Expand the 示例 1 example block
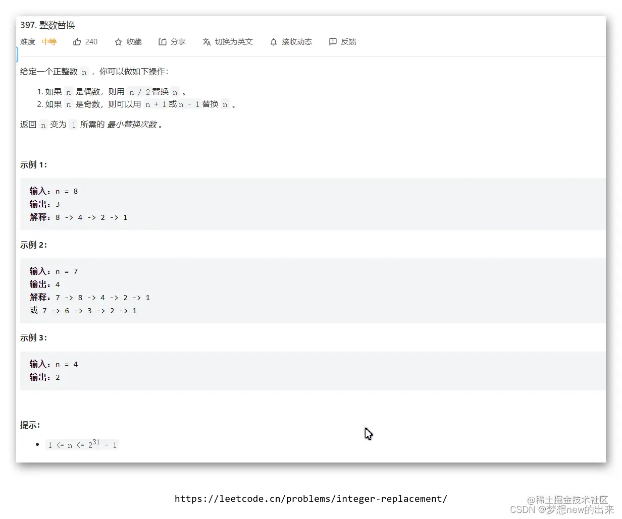The width and height of the screenshot is (622, 519). [33, 164]
